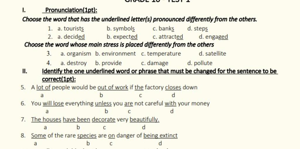This screenshot has width=300, height=149.
Task: Click the word 'tourists' in question 1
Action: [x=74, y=28]
